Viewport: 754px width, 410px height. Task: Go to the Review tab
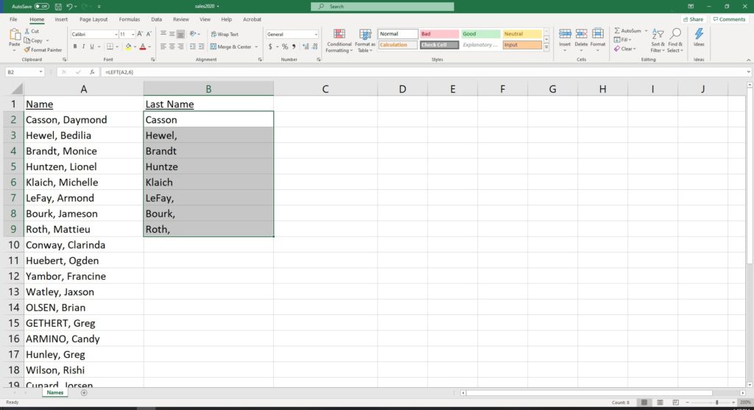click(x=181, y=19)
